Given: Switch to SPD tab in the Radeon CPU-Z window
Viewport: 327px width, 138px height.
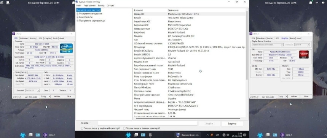Looking at the screenshot, I should pyautogui.click(x=278, y=38).
